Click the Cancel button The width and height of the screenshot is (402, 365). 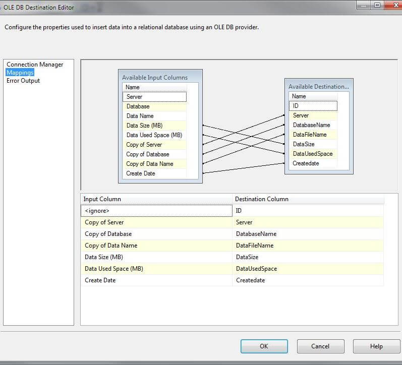(320, 346)
